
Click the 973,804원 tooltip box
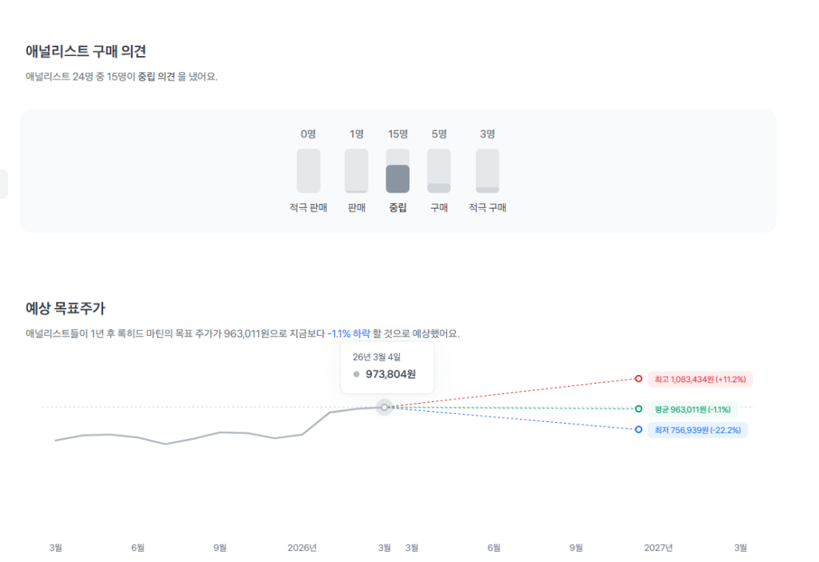(x=387, y=367)
